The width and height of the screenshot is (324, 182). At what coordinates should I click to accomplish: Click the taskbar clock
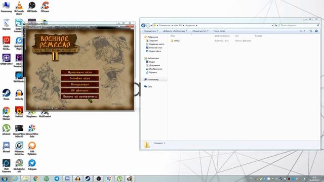pos(315,178)
